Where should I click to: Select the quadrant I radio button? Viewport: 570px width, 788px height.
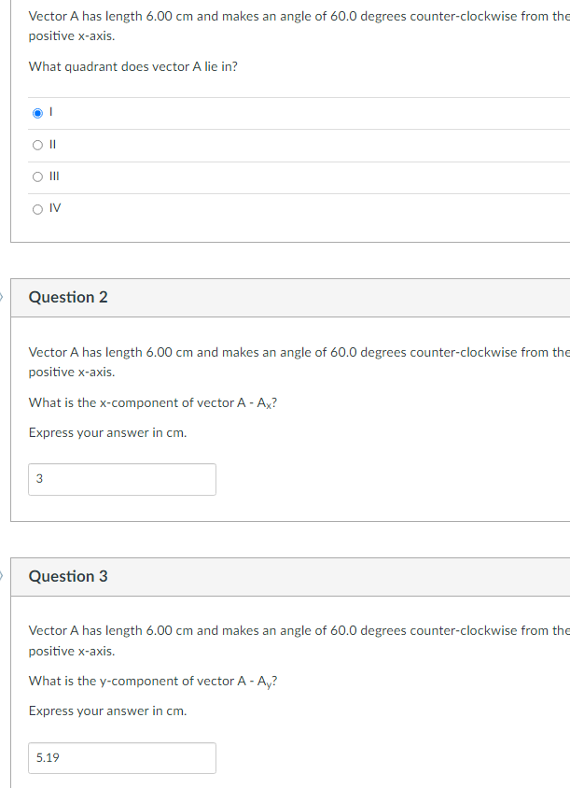(x=37, y=113)
